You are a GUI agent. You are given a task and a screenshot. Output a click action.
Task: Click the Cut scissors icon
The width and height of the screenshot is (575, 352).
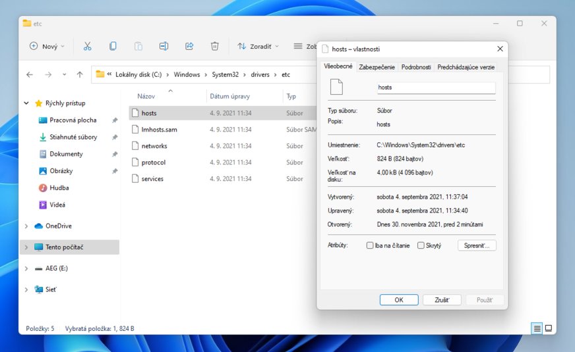click(87, 46)
